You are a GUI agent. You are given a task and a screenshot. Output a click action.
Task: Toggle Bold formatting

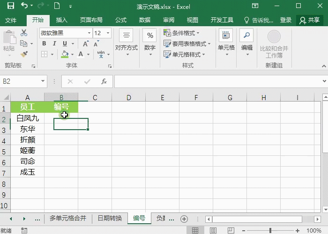point(44,44)
